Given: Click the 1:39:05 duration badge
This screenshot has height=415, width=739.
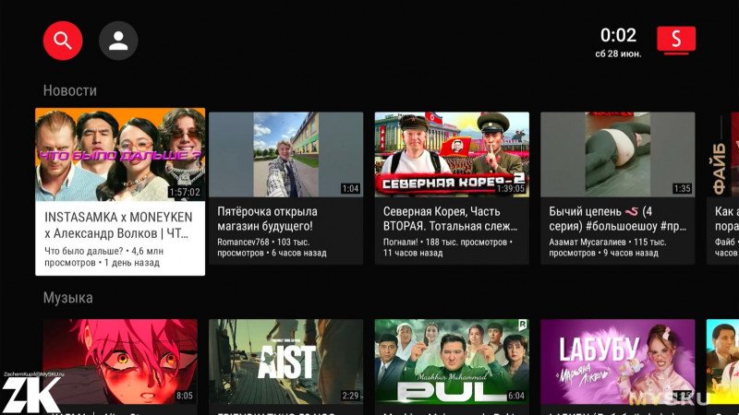Looking at the screenshot, I should click(x=511, y=189).
